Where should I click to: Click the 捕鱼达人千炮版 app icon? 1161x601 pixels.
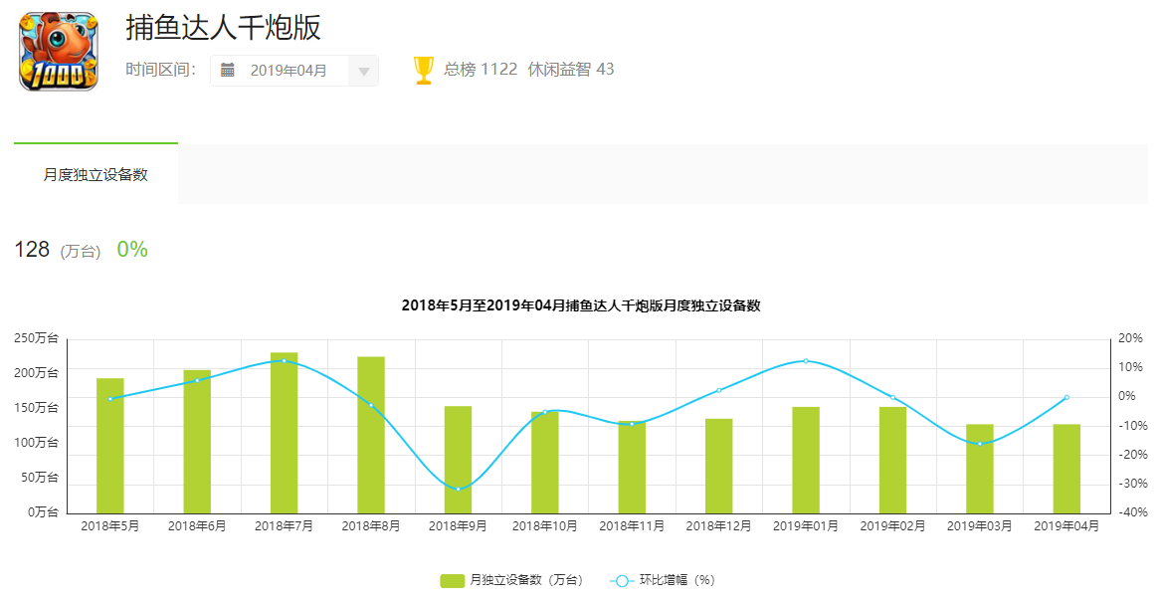click(x=59, y=52)
